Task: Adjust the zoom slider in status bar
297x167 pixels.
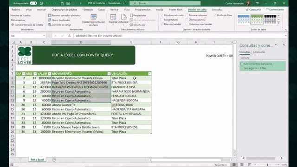Action: tap(267, 165)
